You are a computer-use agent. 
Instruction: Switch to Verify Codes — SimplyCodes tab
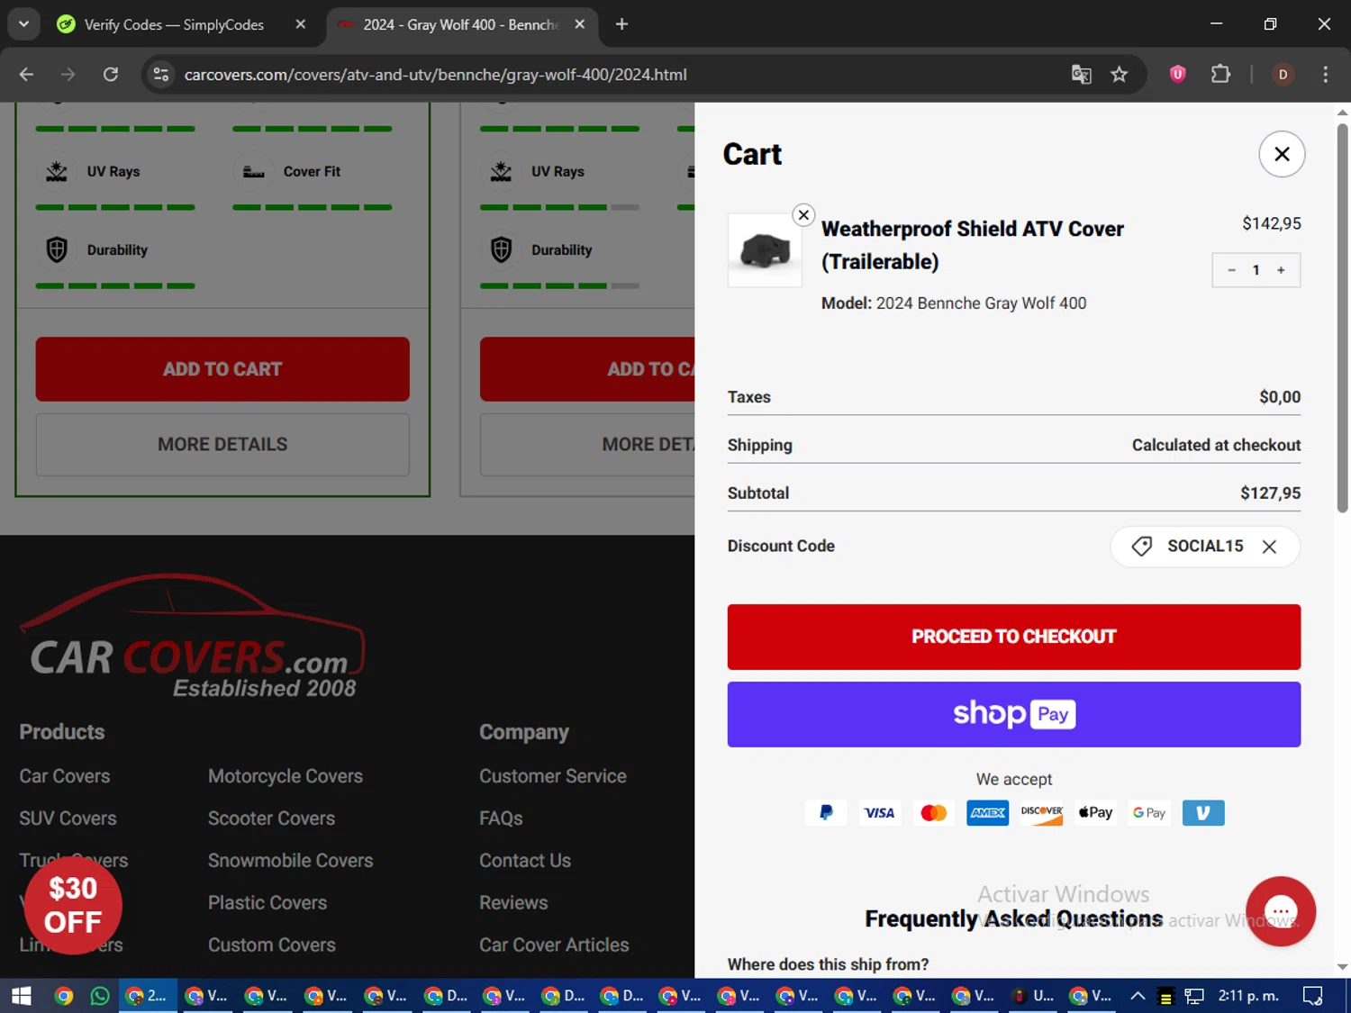pos(174,24)
